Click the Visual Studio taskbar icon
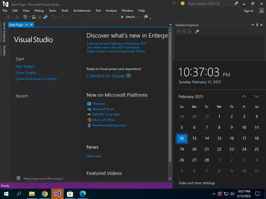 pos(57,194)
